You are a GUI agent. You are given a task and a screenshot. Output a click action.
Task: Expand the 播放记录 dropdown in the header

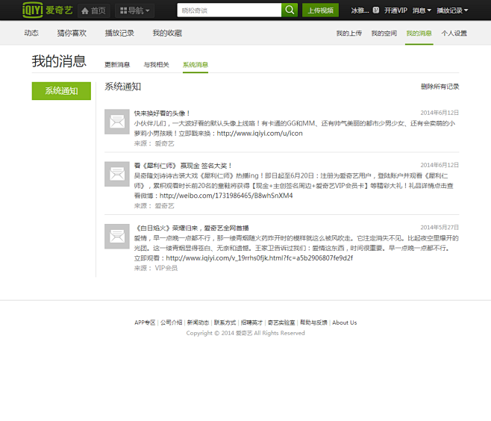(x=452, y=10)
